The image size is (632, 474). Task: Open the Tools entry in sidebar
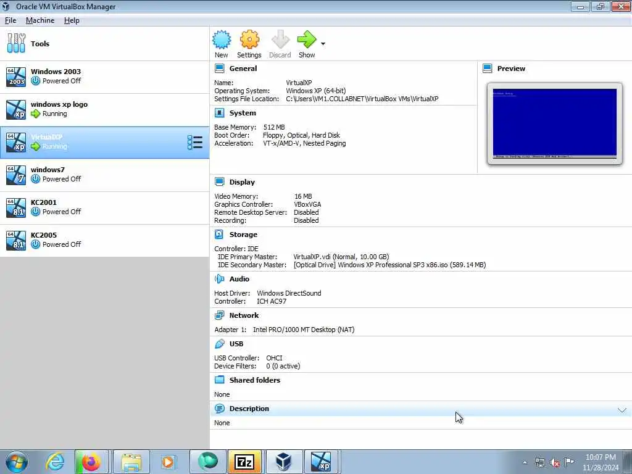(104, 44)
